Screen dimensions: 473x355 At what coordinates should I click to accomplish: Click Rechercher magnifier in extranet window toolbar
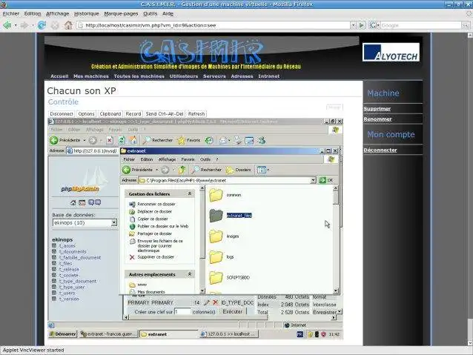[x=196, y=170]
